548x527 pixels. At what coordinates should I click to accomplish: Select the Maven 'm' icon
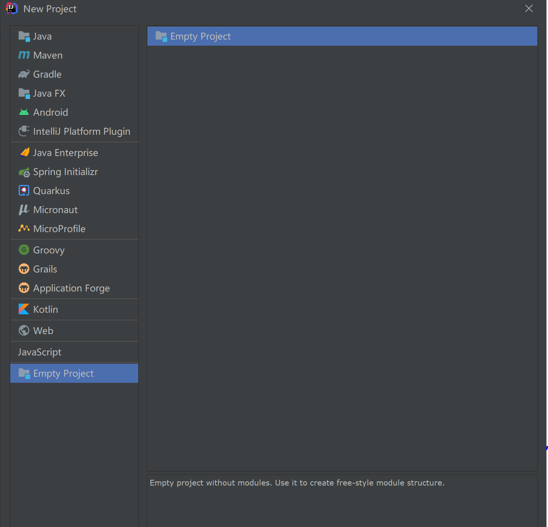pyautogui.click(x=24, y=55)
